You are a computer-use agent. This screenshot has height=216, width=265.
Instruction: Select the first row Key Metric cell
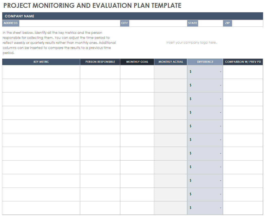(x=41, y=72)
